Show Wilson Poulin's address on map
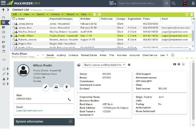Screen dimensions: 196x133 tap(67, 87)
